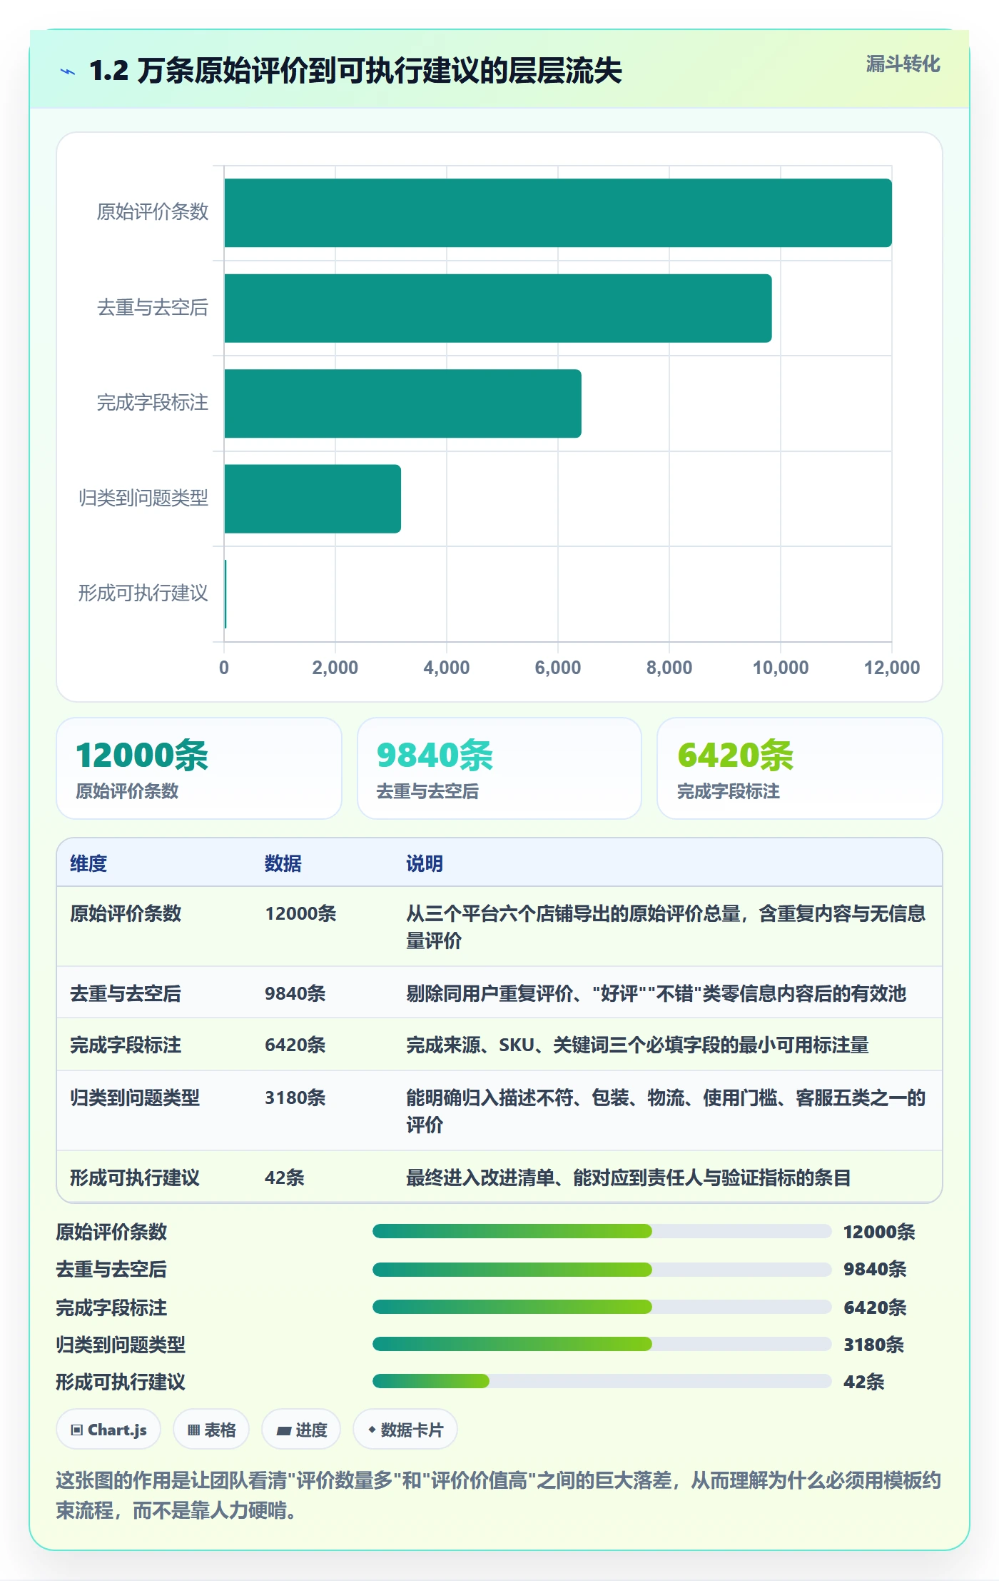Click the 完成字段标注 progress bar
Image resolution: width=999 pixels, height=1581 pixels.
602,1307
